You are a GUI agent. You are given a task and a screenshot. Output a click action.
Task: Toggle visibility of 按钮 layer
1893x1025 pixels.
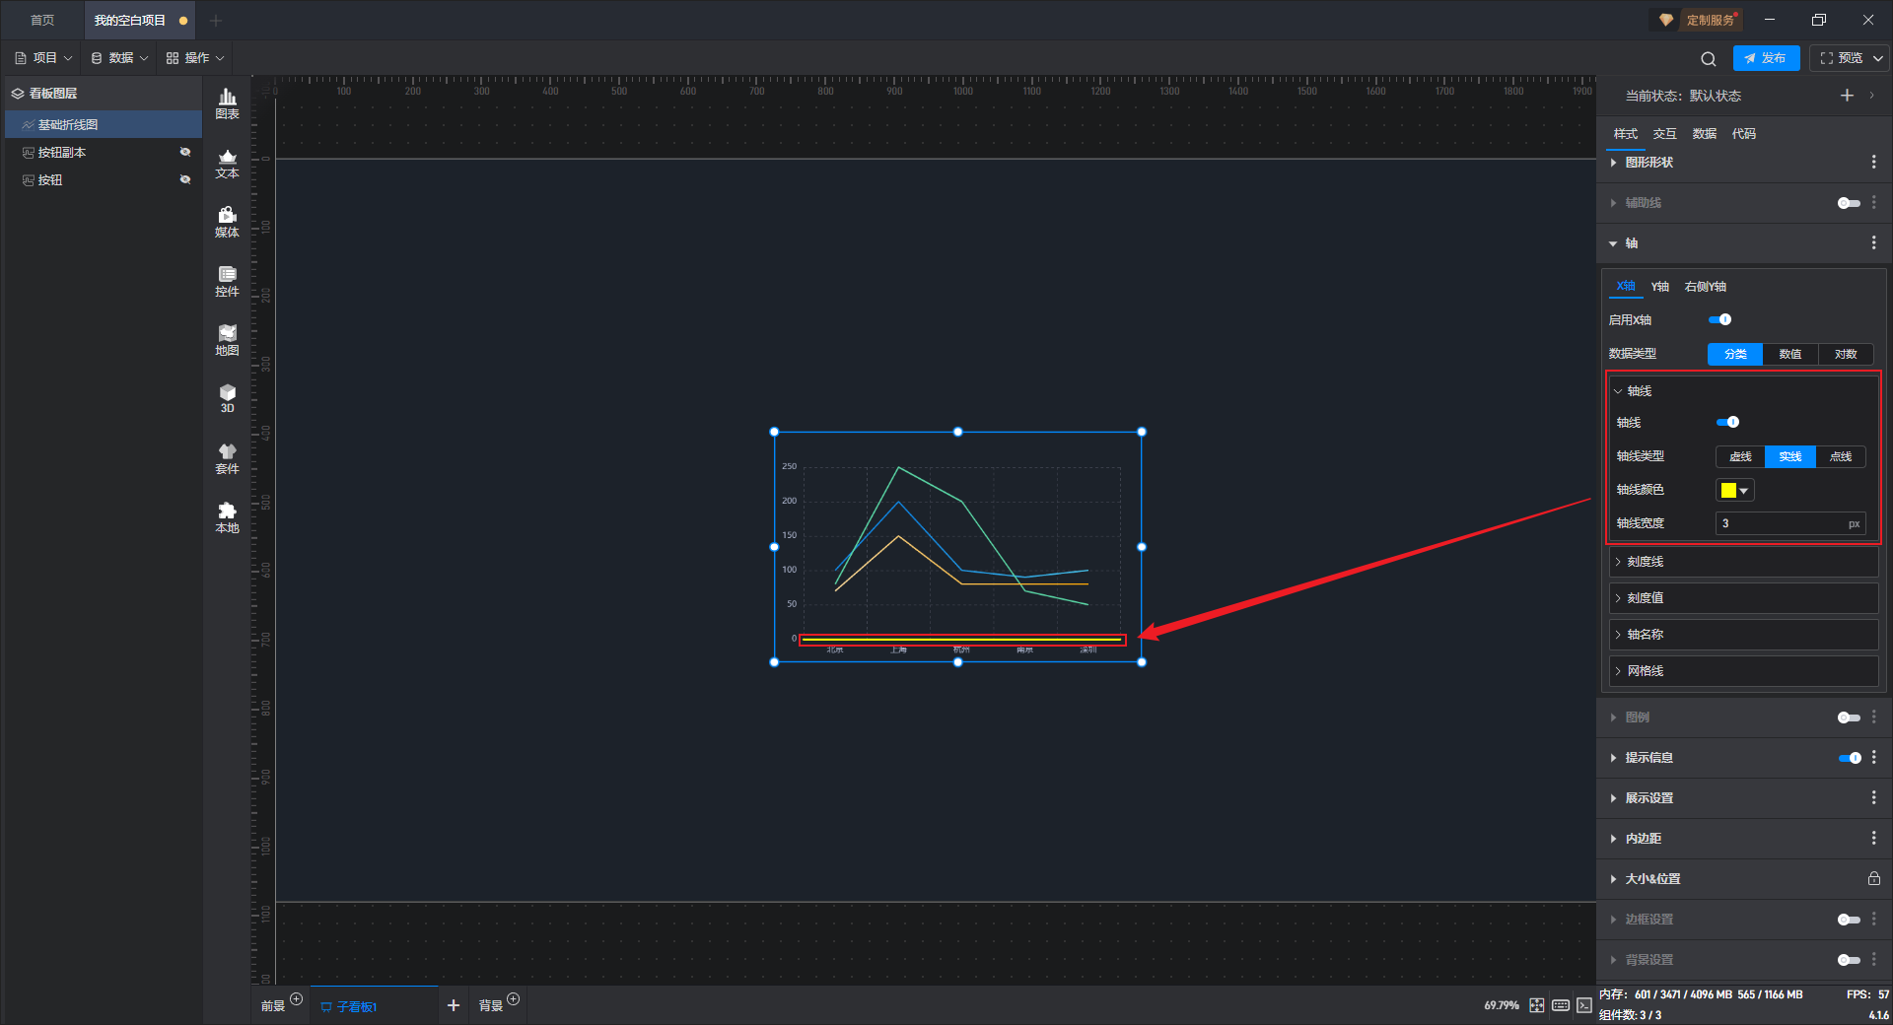coord(184,179)
